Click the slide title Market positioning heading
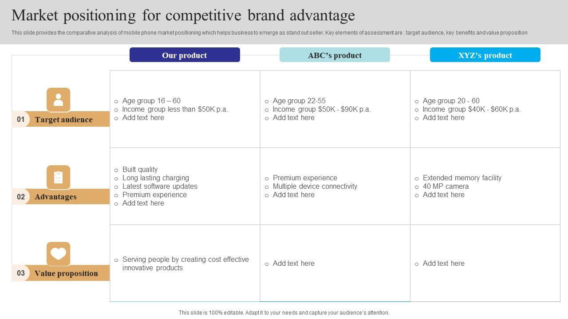The image size is (568, 319). click(x=183, y=16)
